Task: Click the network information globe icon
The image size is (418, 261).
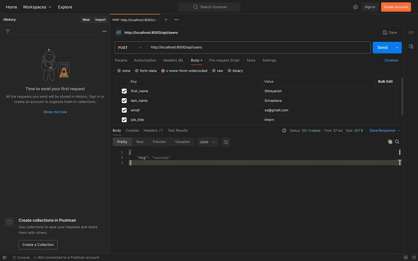Action: point(284,130)
